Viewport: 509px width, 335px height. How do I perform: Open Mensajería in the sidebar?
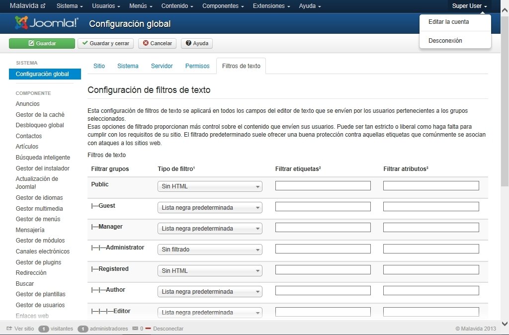point(30,230)
